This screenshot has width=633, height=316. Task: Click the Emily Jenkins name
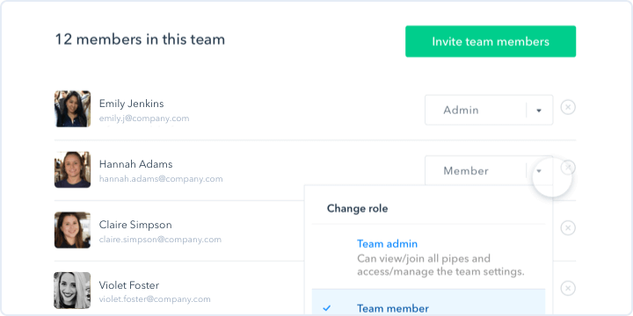coord(132,104)
